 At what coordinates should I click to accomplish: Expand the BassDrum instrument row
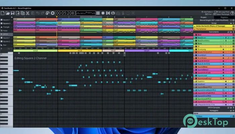point(194,38)
